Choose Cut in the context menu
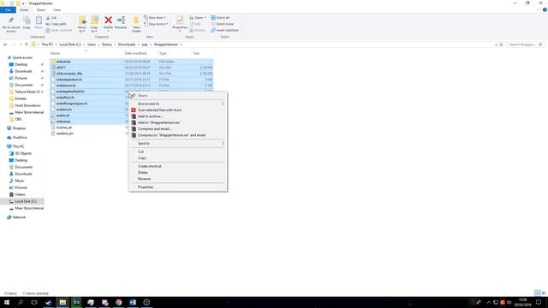The image size is (548, 308). 177,151
